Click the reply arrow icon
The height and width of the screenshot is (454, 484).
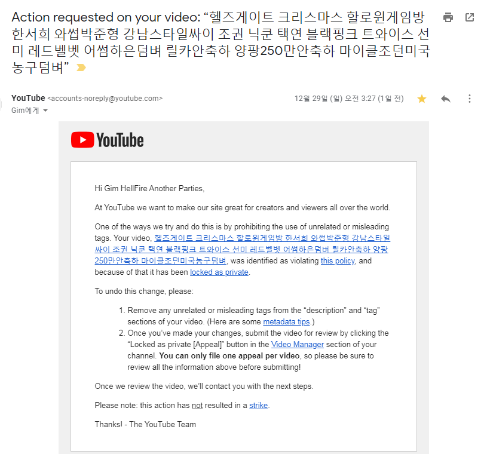click(x=446, y=99)
